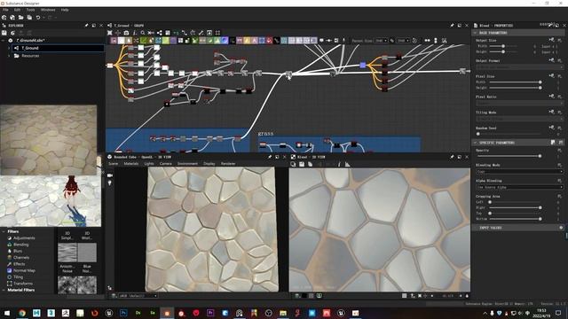Open the Blending Mode dropdown
This screenshot has height=319, width=568.
(519, 171)
